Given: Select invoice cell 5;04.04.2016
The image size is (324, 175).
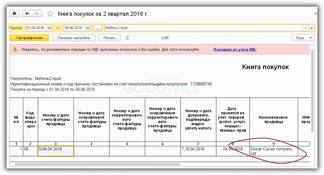Looking at the screenshot, I should (x=56, y=151).
